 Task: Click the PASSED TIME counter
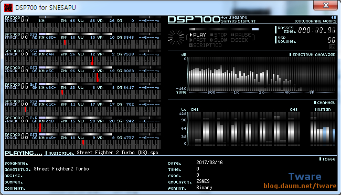click(x=317, y=30)
